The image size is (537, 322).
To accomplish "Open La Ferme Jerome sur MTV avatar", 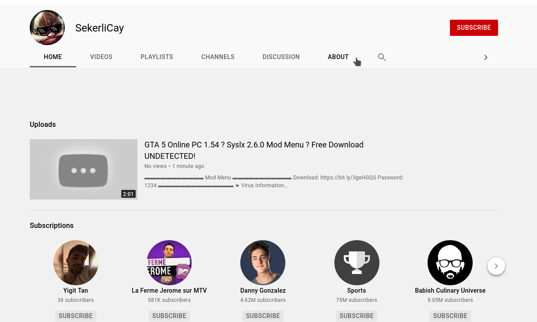I will pyautogui.click(x=169, y=262).
